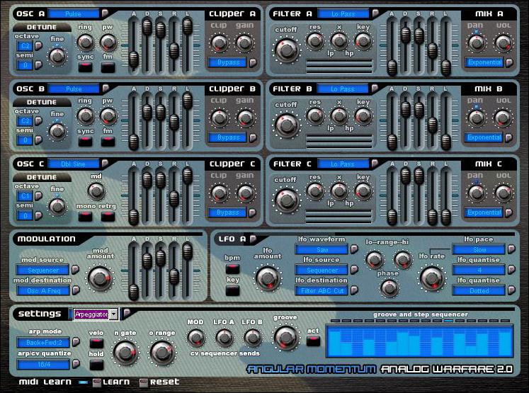This screenshot has width=529, height=393.
Task: Open lfo pace Slow arrow
Action: [511, 249]
